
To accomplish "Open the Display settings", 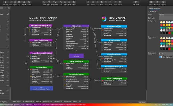I will coord(163,3).
